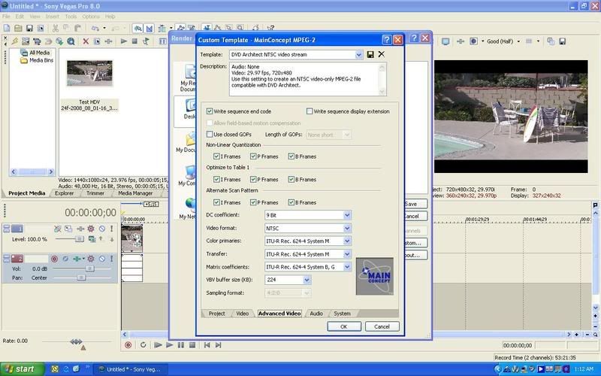The height and width of the screenshot is (376, 601).
Task: Open the Video format dropdown
Action: tap(347, 229)
